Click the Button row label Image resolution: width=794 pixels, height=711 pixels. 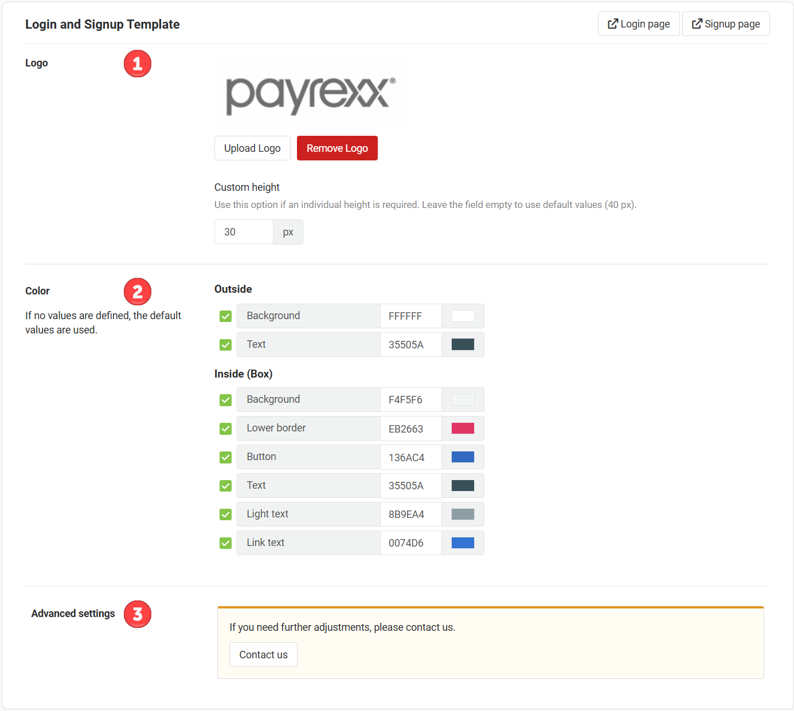tap(261, 457)
